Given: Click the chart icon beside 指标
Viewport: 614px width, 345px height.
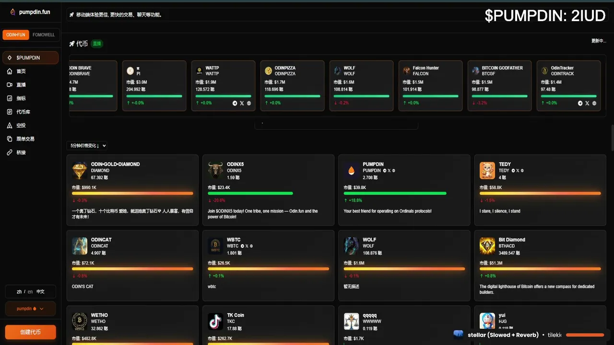Looking at the screenshot, I should [x=10, y=98].
